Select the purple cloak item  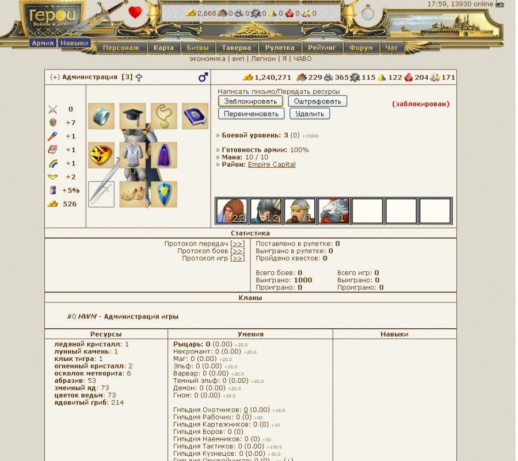(x=164, y=155)
